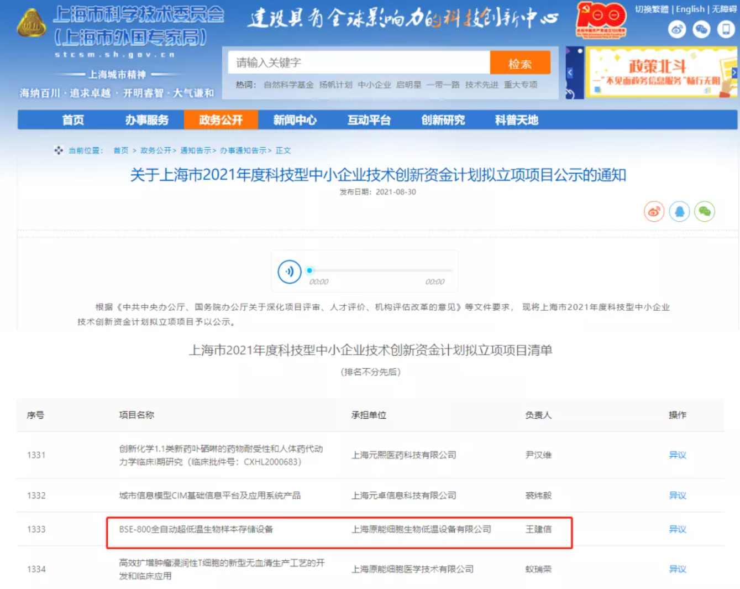
Task: Click inside the keyword search input field
Action: (359, 62)
